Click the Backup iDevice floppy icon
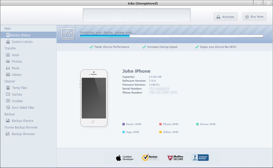Screen dimensions: 273x168 point(8,121)
